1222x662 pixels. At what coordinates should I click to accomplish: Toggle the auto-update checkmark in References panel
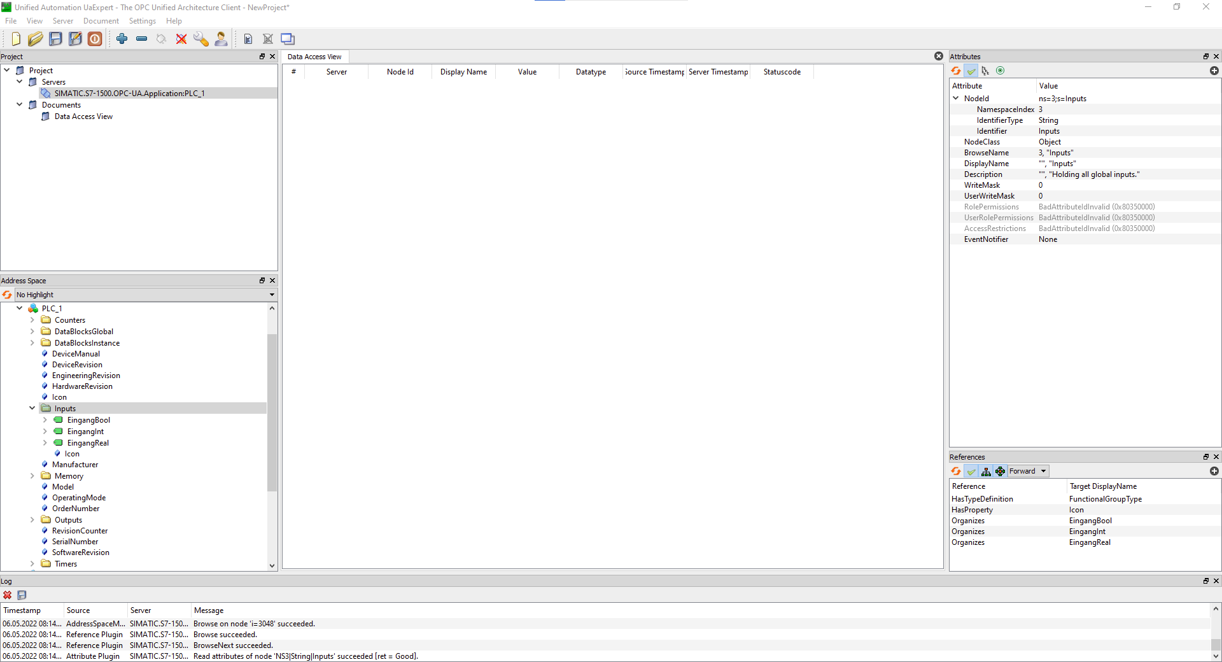971,471
